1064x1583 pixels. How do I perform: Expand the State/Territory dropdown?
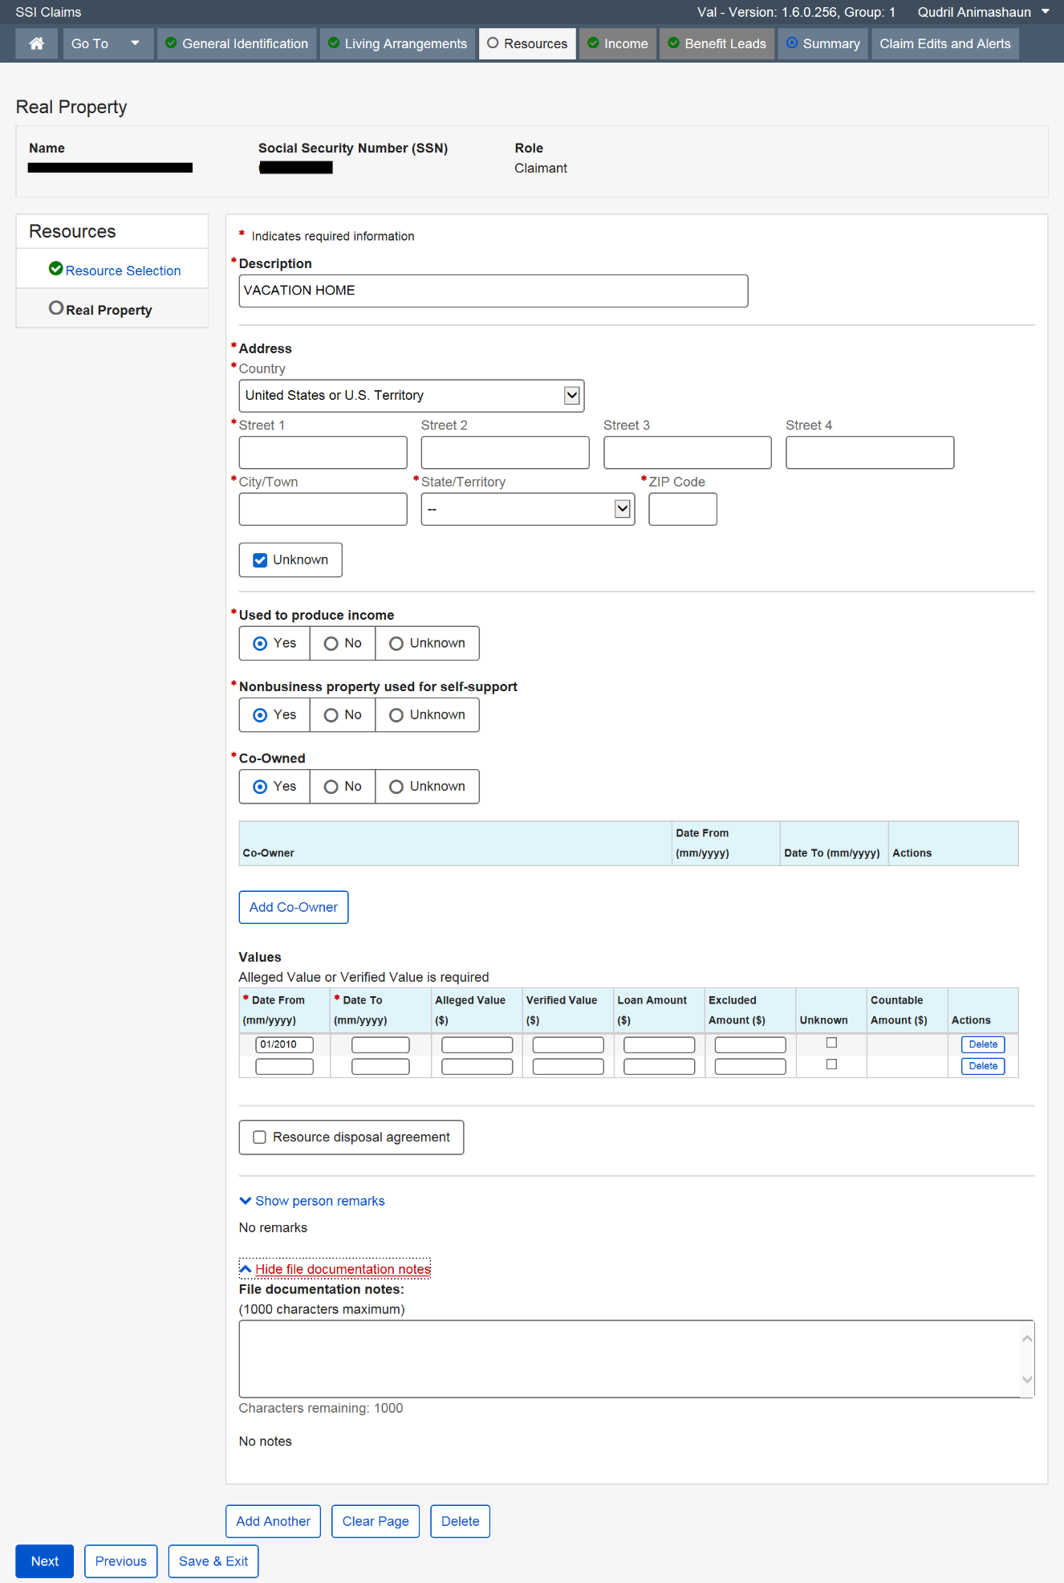click(x=622, y=509)
